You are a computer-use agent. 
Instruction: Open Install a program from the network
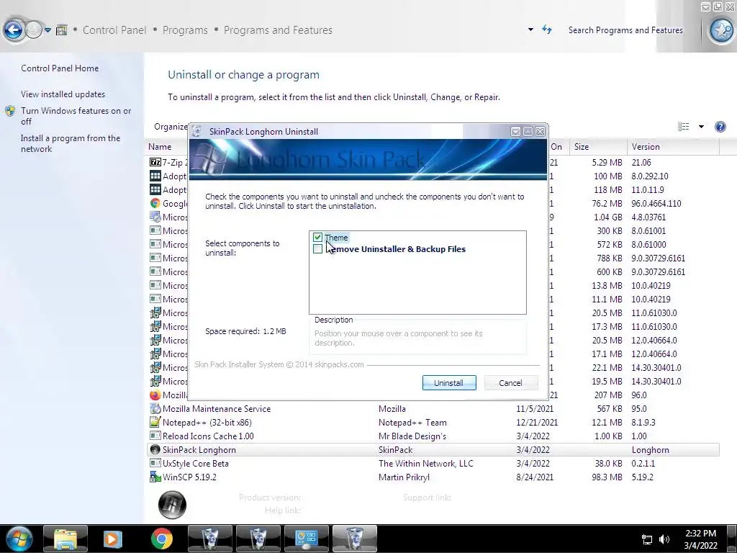point(71,143)
